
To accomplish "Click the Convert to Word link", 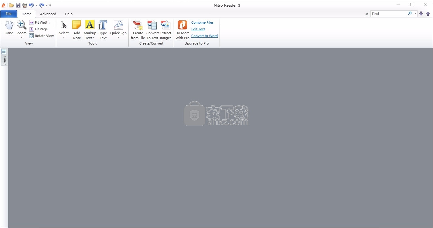I will (204, 36).
